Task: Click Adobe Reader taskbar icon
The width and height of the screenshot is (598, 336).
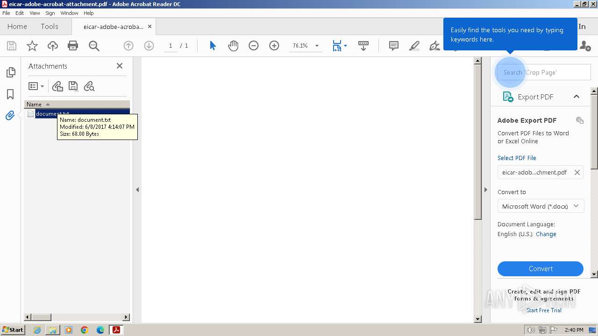Action: [116, 330]
